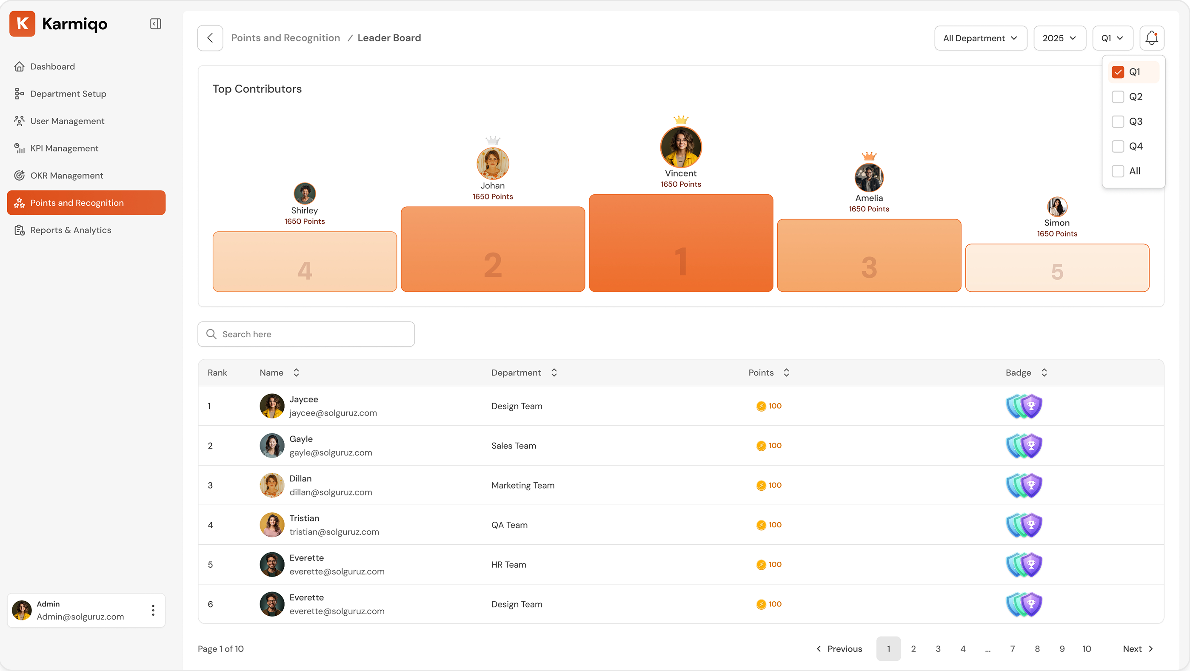The image size is (1190, 671).
Task: Click Gayle's badge icons
Action: tap(1024, 446)
